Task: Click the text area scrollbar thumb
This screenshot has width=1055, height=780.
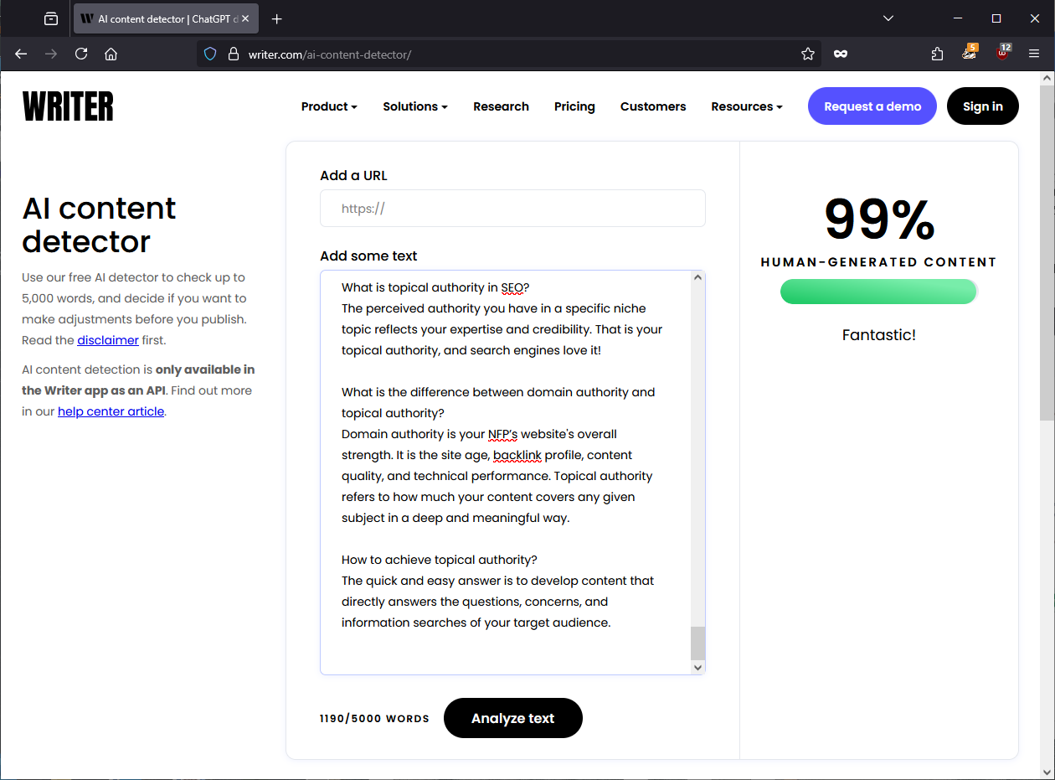Action: pos(698,643)
